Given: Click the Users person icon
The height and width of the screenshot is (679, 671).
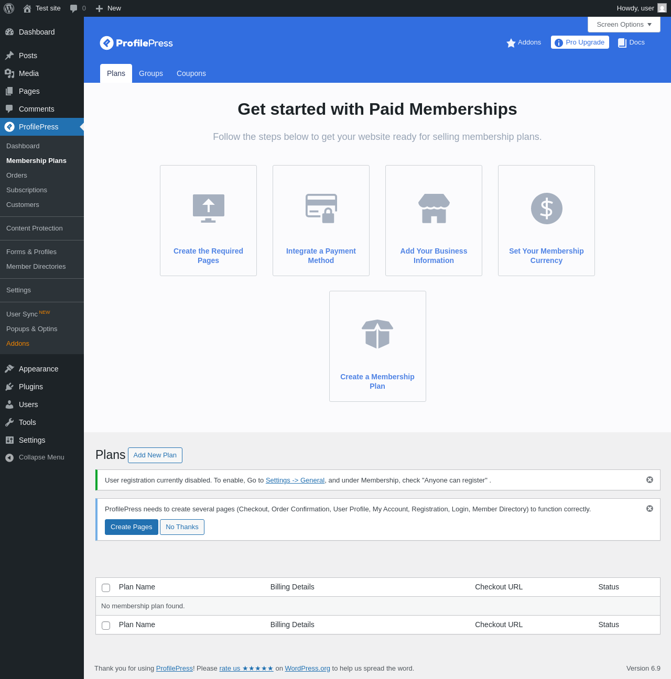Looking at the screenshot, I should (9, 404).
